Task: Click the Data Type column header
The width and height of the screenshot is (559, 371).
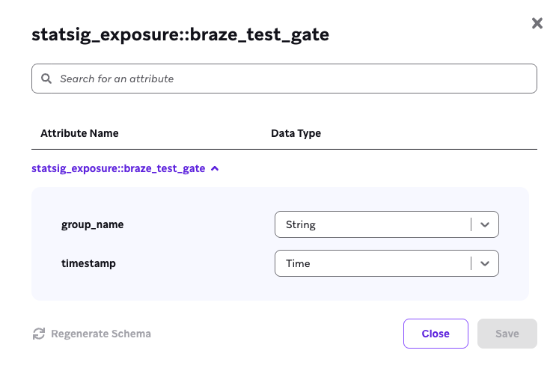Action: pyautogui.click(x=296, y=133)
